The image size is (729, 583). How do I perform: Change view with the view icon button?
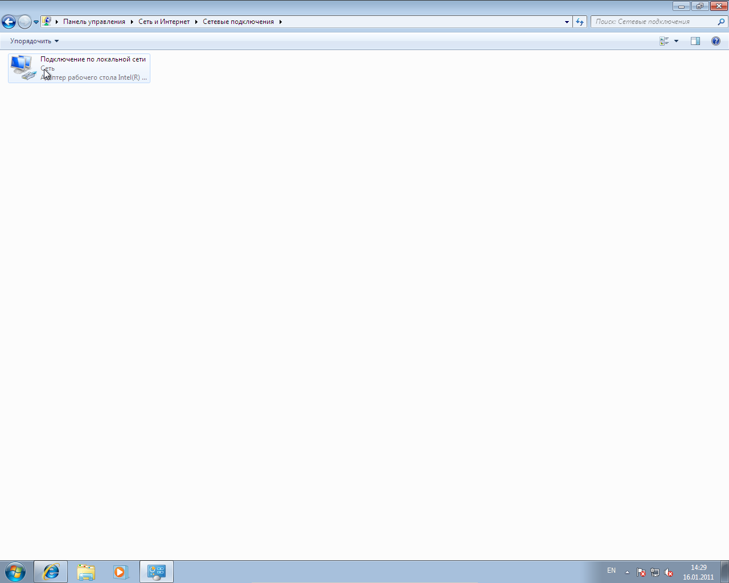tap(664, 41)
